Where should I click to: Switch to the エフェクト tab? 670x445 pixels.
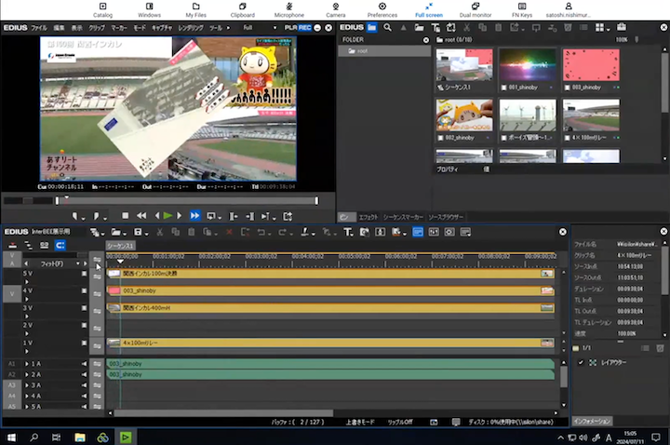[x=369, y=217]
